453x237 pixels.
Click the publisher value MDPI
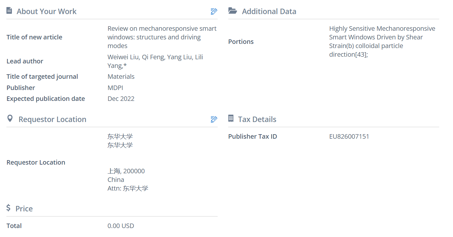(115, 88)
